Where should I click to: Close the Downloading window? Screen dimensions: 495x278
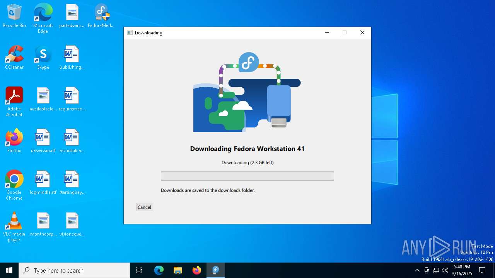pyautogui.click(x=362, y=33)
